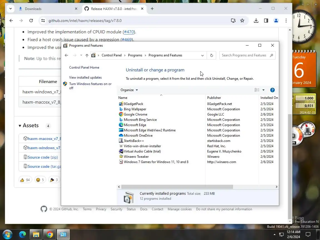Open Chrome tab search dropdown
The width and height of the screenshot is (320, 240).
coord(10,9)
